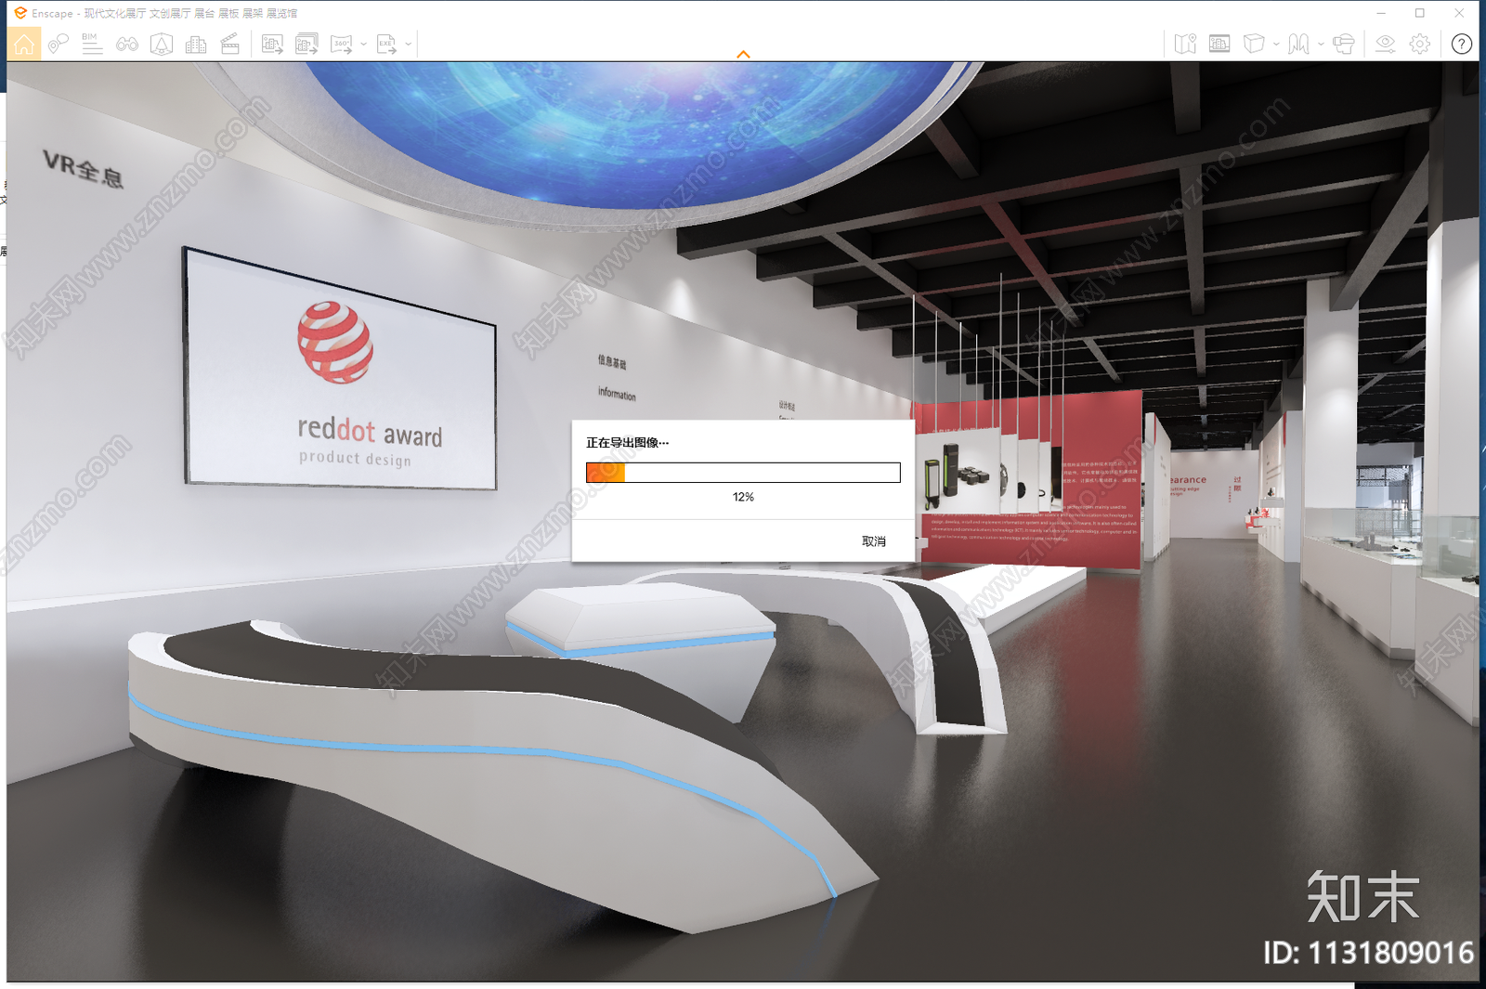Open General Settings gear icon
1486x989 pixels.
click(1420, 44)
